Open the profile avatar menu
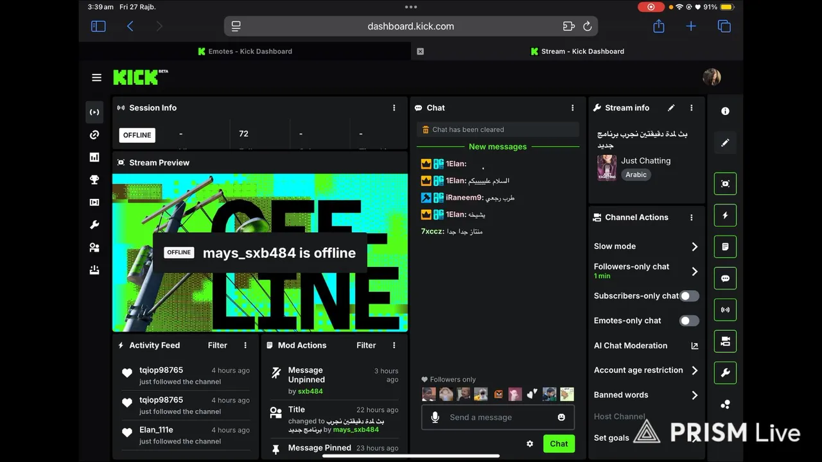822x462 pixels. (x=712, y=77)
